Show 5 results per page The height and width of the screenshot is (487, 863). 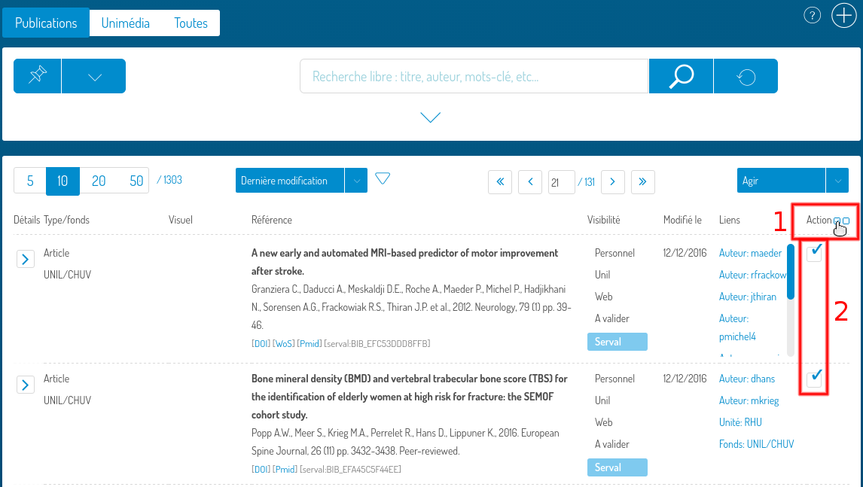30,181
